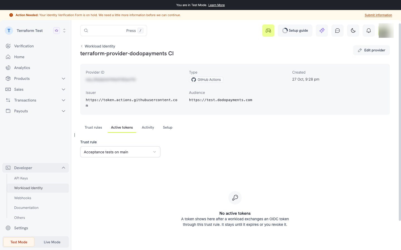
Task: Switch to the Setup tab
Action: click(168, 127)
